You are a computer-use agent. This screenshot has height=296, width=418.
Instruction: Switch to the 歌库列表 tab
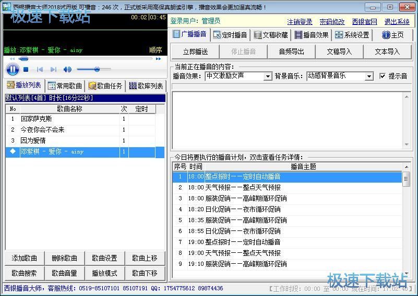pyautogui.click(x=146, y=86)
